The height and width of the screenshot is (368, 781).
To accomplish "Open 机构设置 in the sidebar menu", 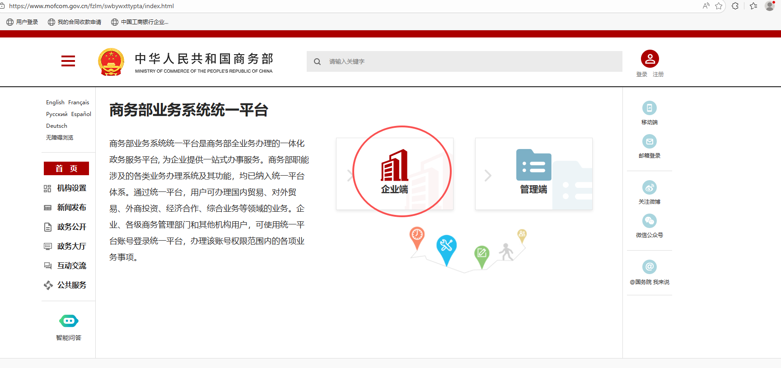I will coord(71,188).
